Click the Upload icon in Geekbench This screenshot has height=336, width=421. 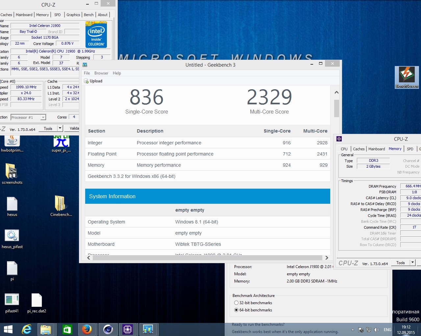pyautogui.click(x=86, y=81)
